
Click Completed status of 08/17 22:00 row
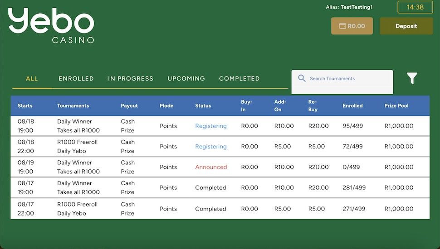(210, 209)
